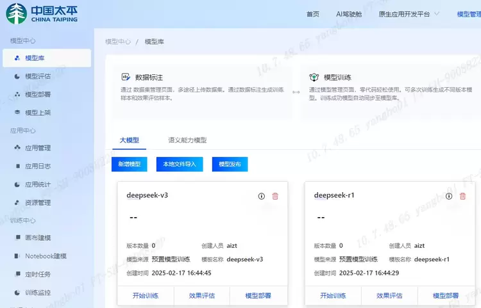Click the 模型训练 cube icon
The height and width of the screenshot is (308, 481).
pos(314,76)
